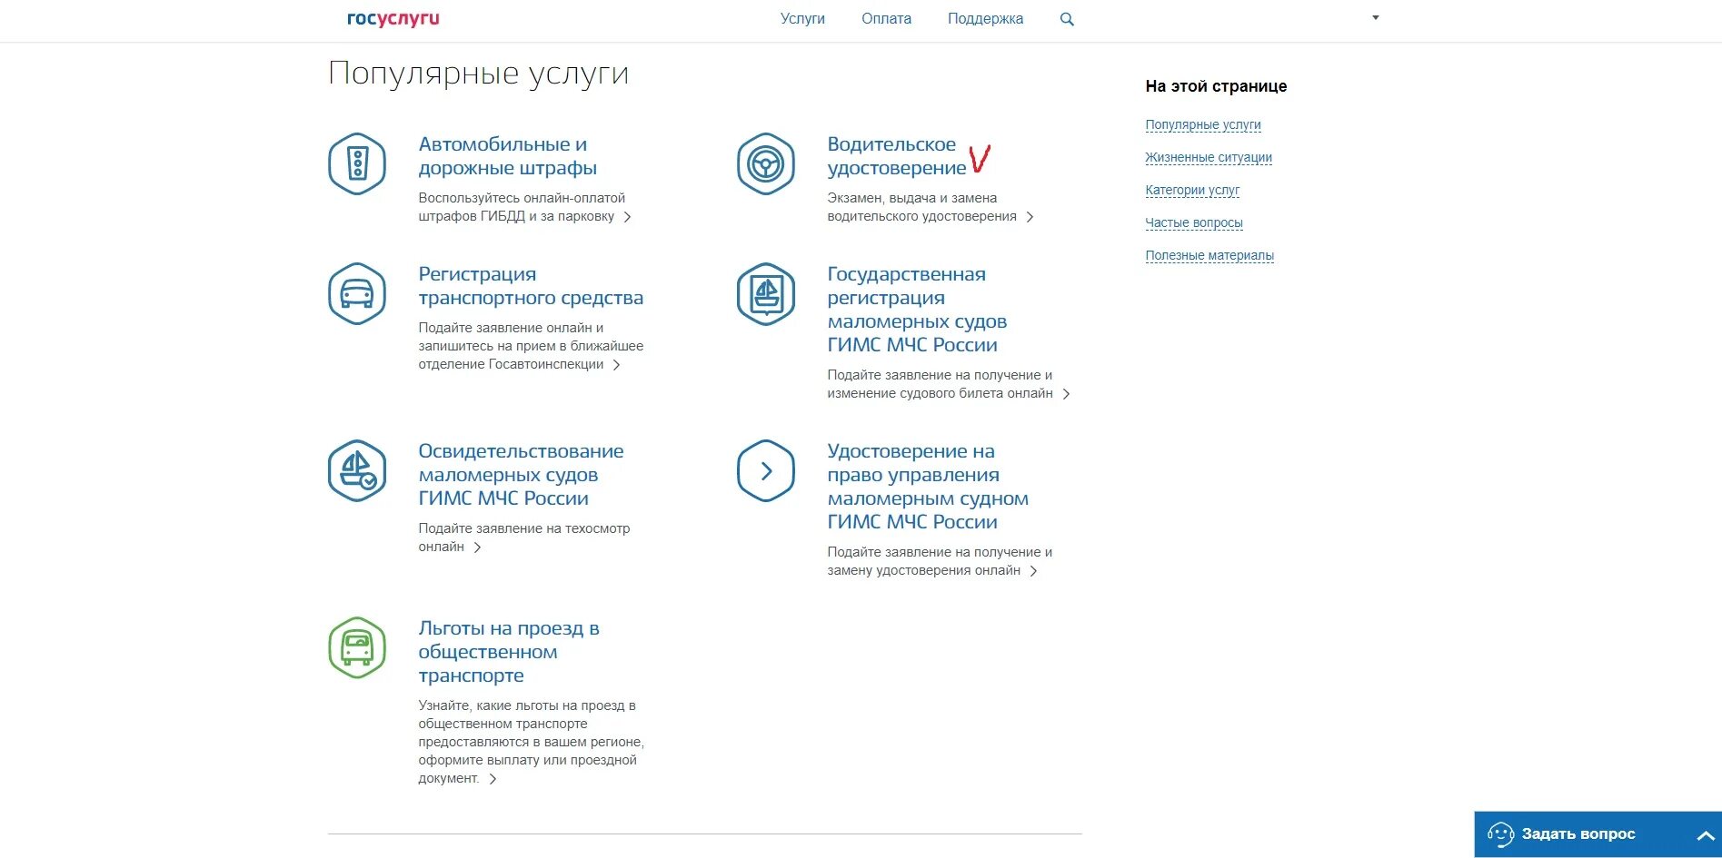Click the steering wheel driver's license icon
Screen dimensions: 1722x858
[766, 164]
